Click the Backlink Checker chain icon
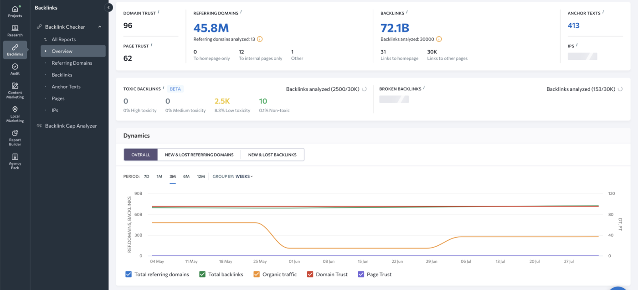The image size is (638, 290). [x=39, y=27]
